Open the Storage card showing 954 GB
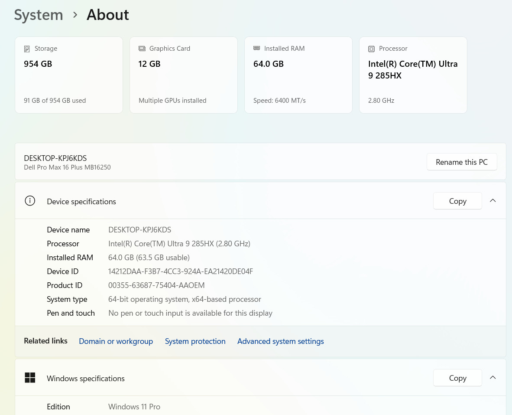The width and height of the screenshot is (512, 415). 69,75
